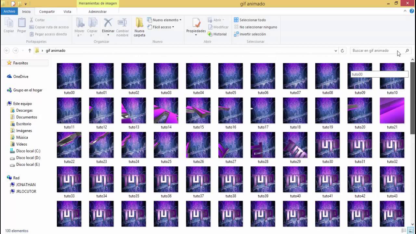The height and width of the screenshot is (234, 416).
Task: Select the tuto29 thumbnail
Action: 295,145
